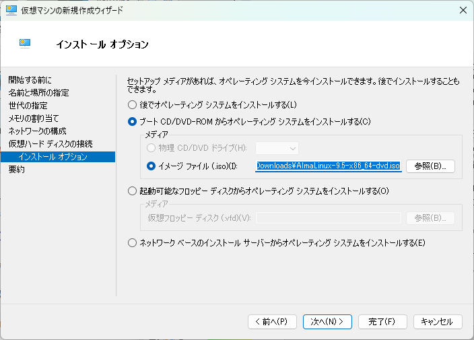Screen dimensions: 474x340
Task: Choose the イメージ ファイル (.iso) radio button
Action: [x=151, y=166]
